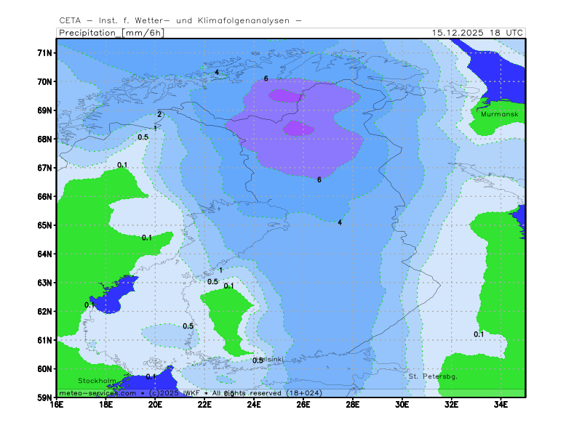
Task: Click the 0.1 contour label near 33E
Action: (x=479, y=334)
